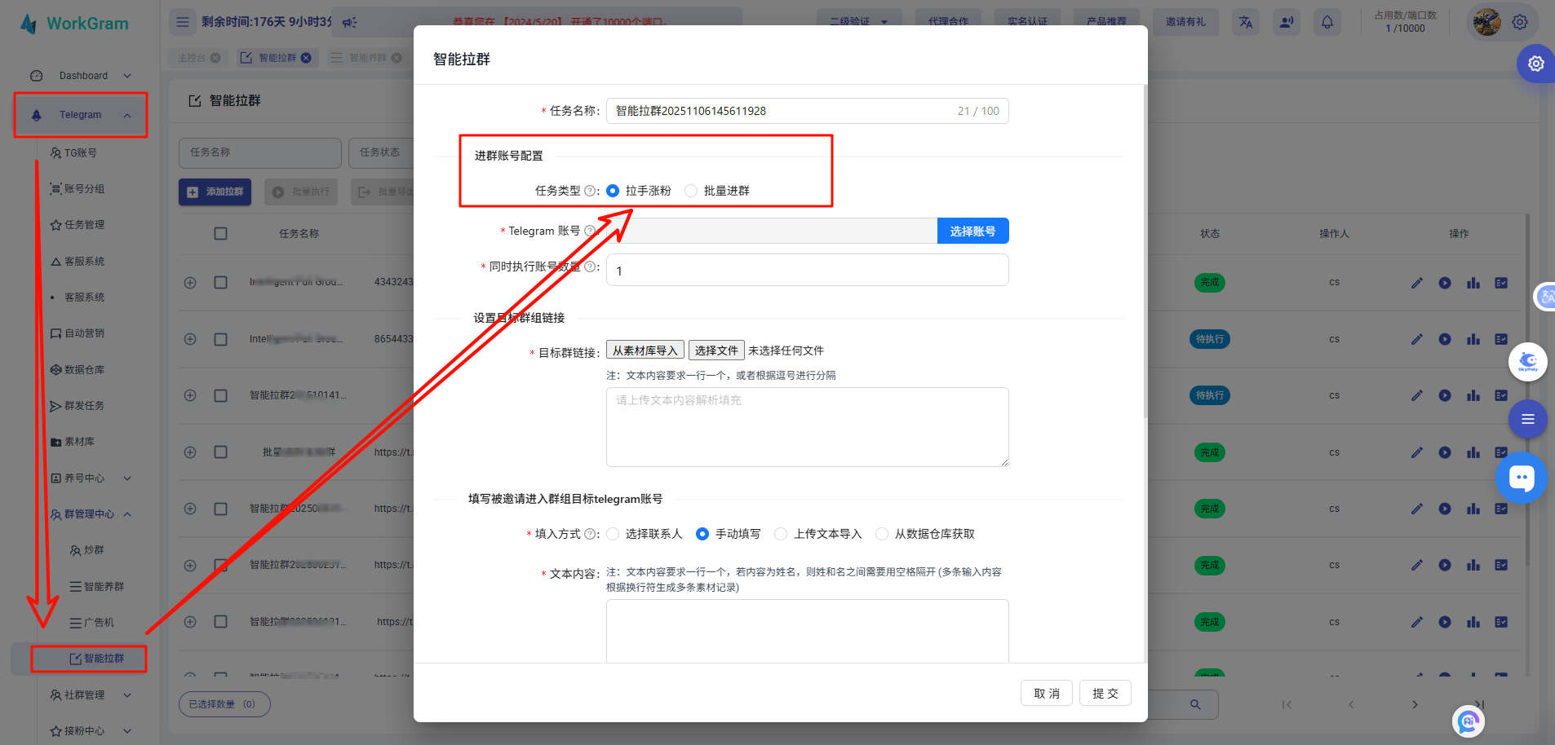Collapse the Telegram sidebar menu
This screenshot has width=1555, height=745.
[127, 115]
